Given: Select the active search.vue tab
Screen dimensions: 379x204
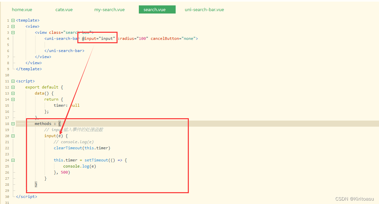Looking at the screenshot, I should click(157, 10).
